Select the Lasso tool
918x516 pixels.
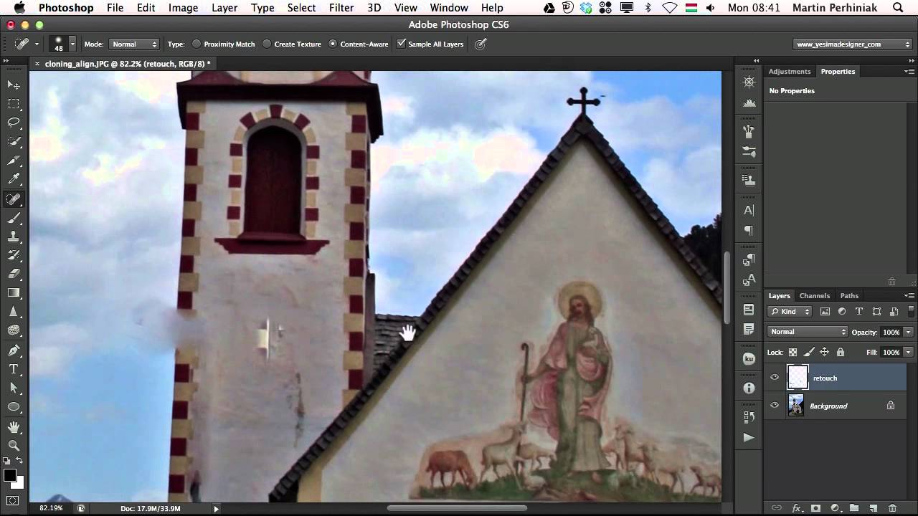[14, 123]
